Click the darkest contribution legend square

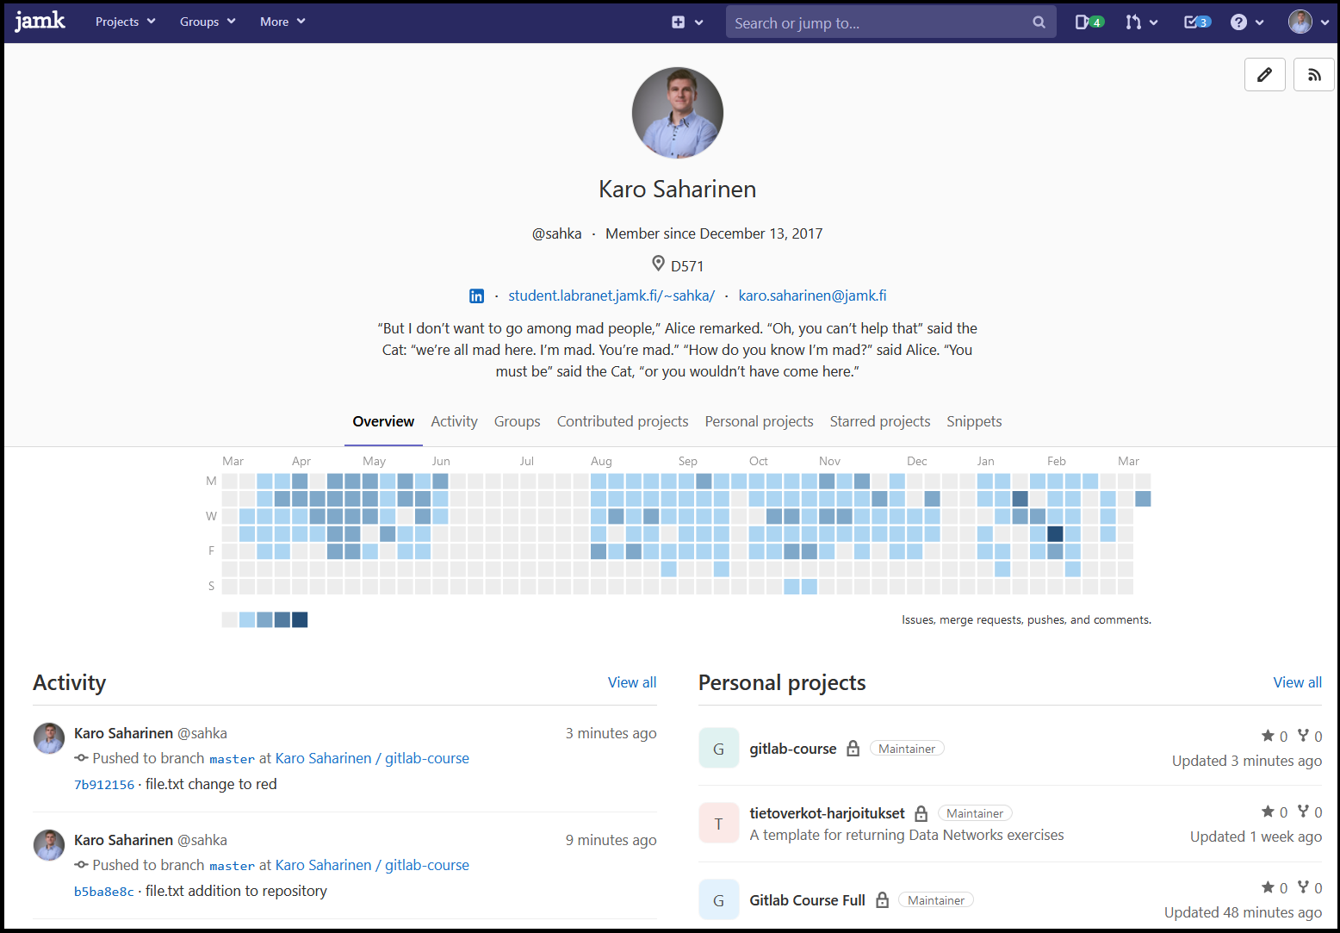[300, 619]
